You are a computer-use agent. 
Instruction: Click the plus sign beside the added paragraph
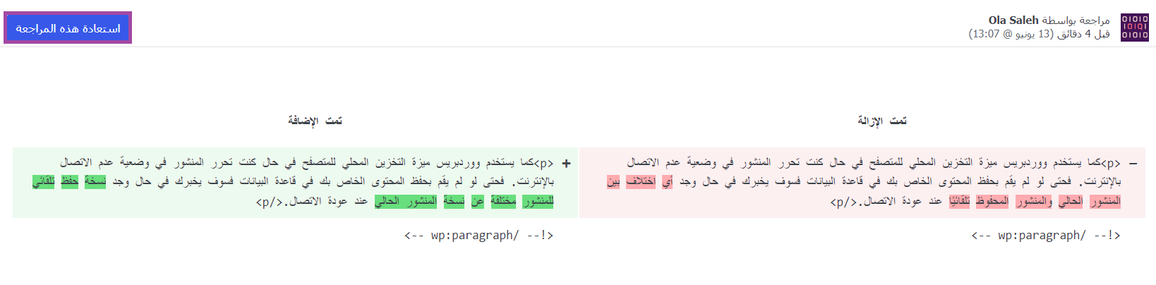click(x=566, y=163)
